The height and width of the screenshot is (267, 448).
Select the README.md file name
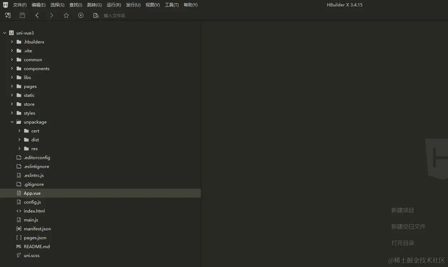click(x=37, y=246)
